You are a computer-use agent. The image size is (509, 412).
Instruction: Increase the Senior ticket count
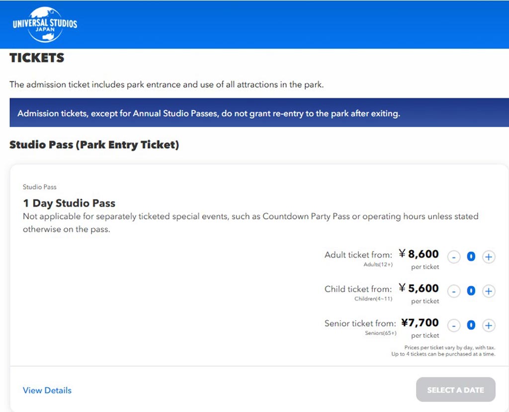488,325
